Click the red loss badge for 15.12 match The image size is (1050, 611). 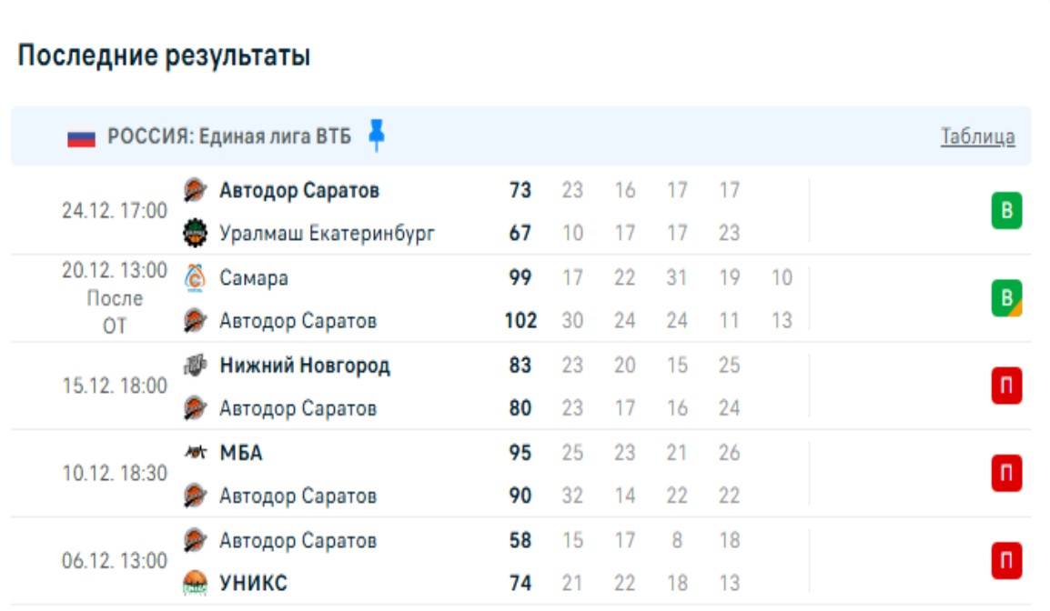(x=1006, y=387)
